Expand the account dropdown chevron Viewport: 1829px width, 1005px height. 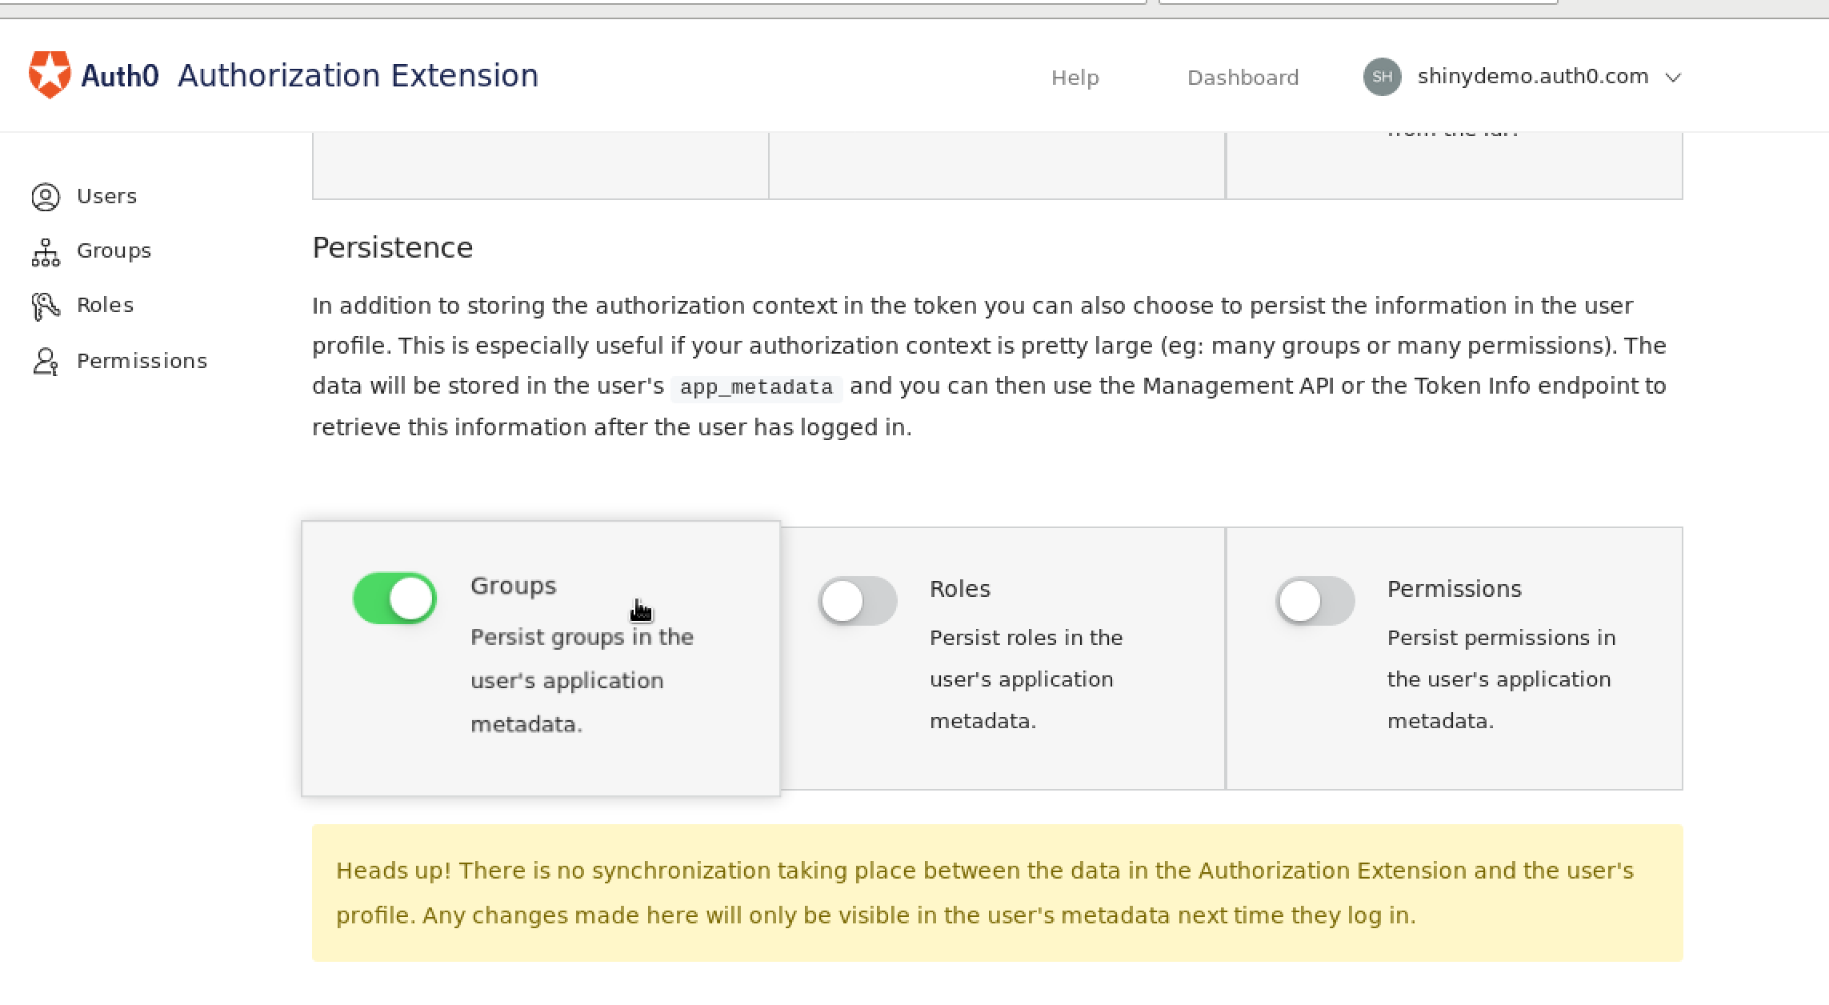[x=1672, y=78]
